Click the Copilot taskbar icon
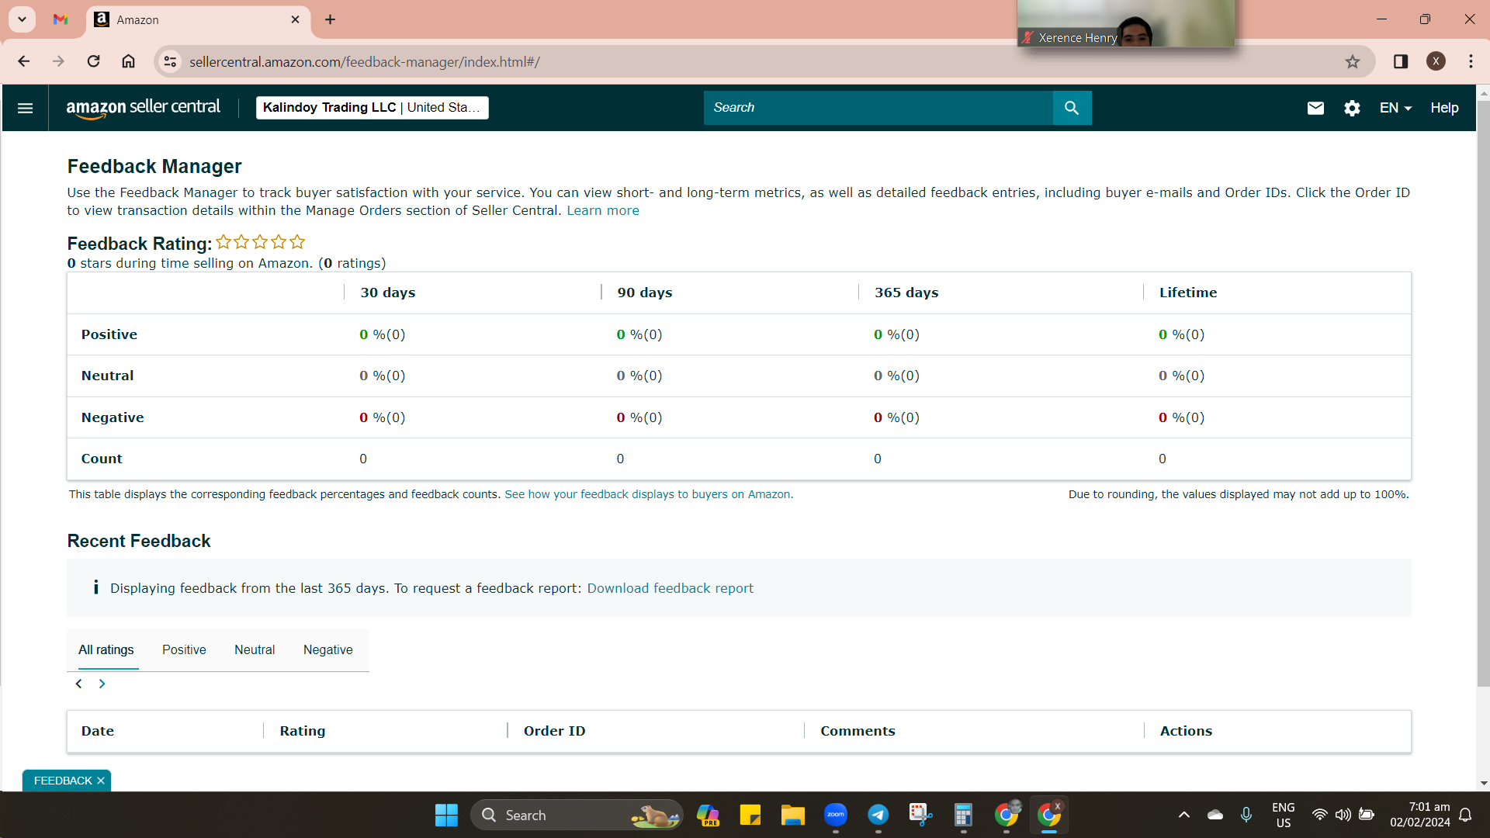Viewport: 1490px width, 838px height. pos(708,815)
